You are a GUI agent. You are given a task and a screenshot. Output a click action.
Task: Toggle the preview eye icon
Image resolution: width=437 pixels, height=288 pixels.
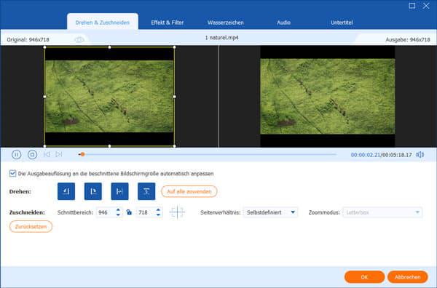pos(79,40)
